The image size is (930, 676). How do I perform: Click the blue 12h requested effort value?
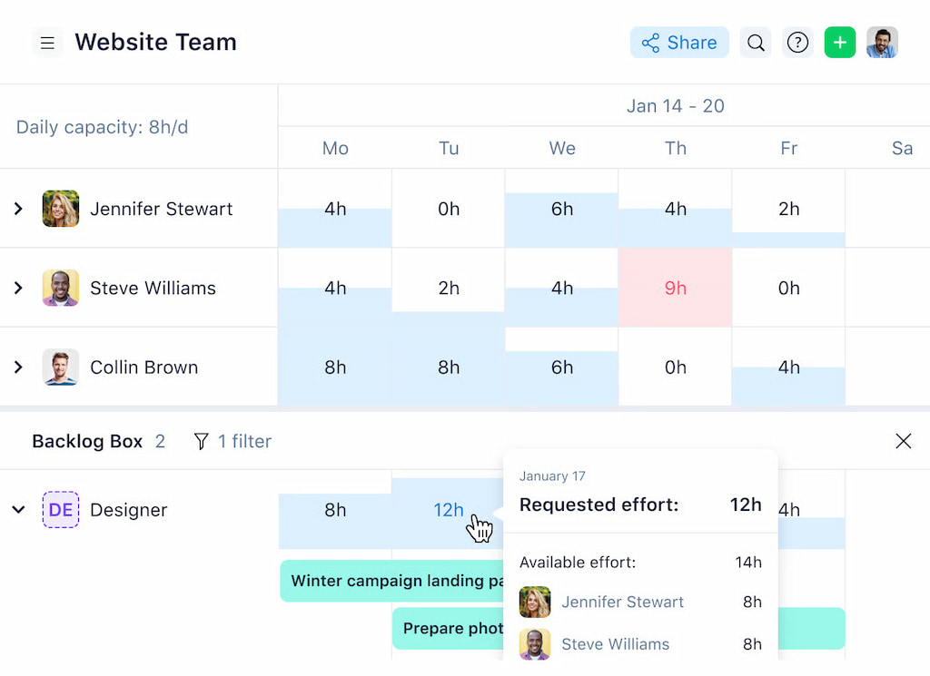[x=448, y=510]
